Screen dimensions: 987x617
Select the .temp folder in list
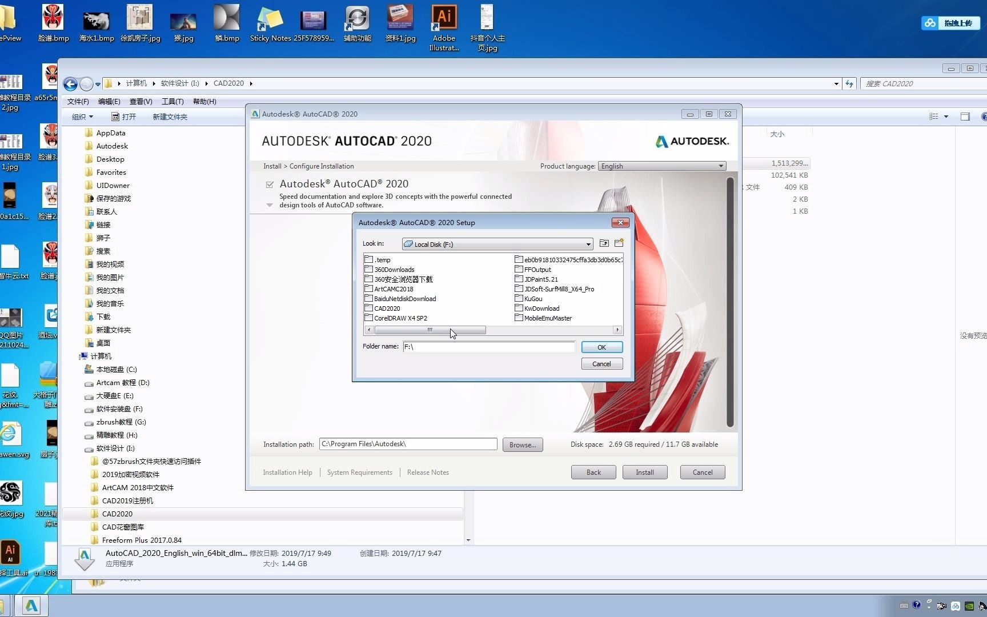(x=378, y=259)
